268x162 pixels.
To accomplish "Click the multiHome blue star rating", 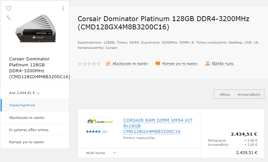I will [x=93, y=132].
